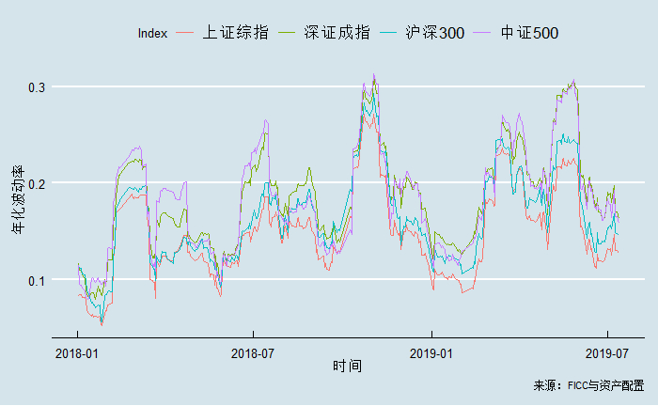Click the cyan 沪深300 legend line swatch
This screenshot has width=658, height=406.
(x=388, y=33)
